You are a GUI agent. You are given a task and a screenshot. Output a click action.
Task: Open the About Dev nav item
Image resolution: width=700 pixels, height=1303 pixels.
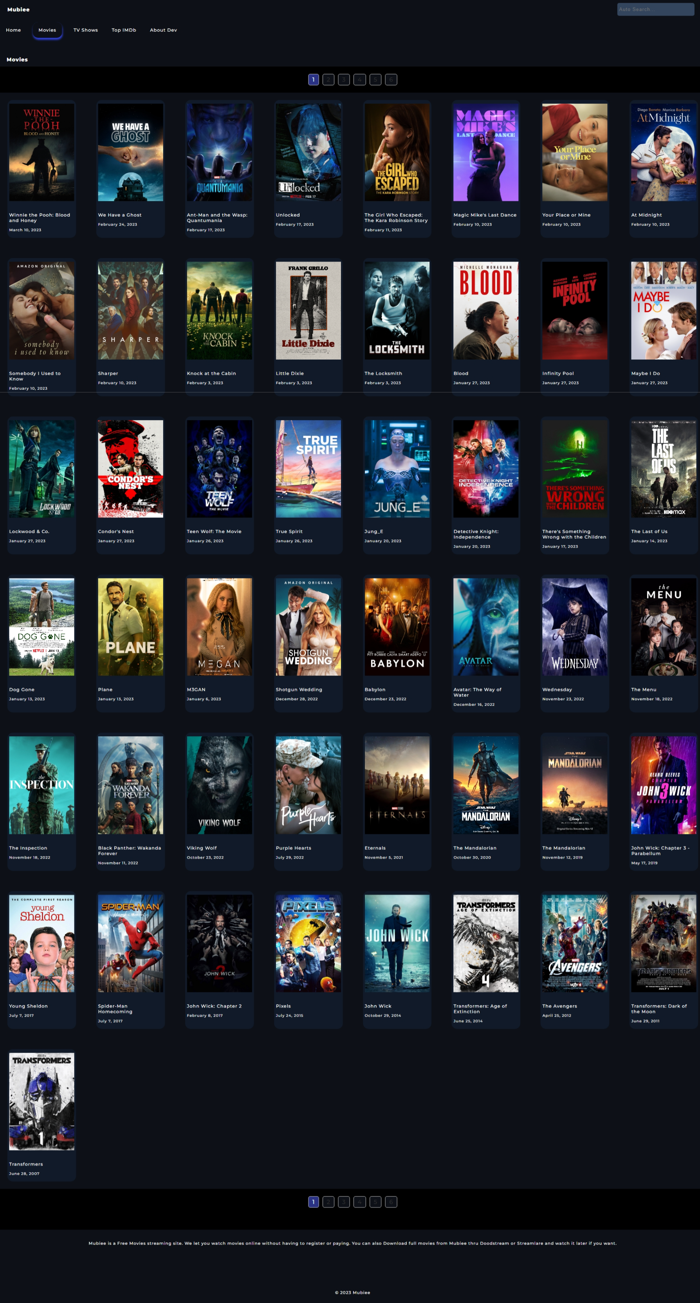[x=163, y=30]
